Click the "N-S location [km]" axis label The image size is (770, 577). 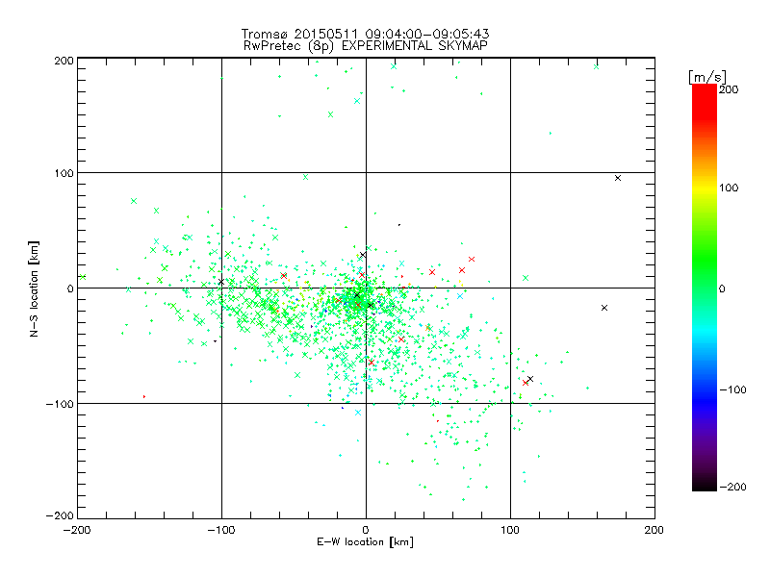(x=34, y=288)
